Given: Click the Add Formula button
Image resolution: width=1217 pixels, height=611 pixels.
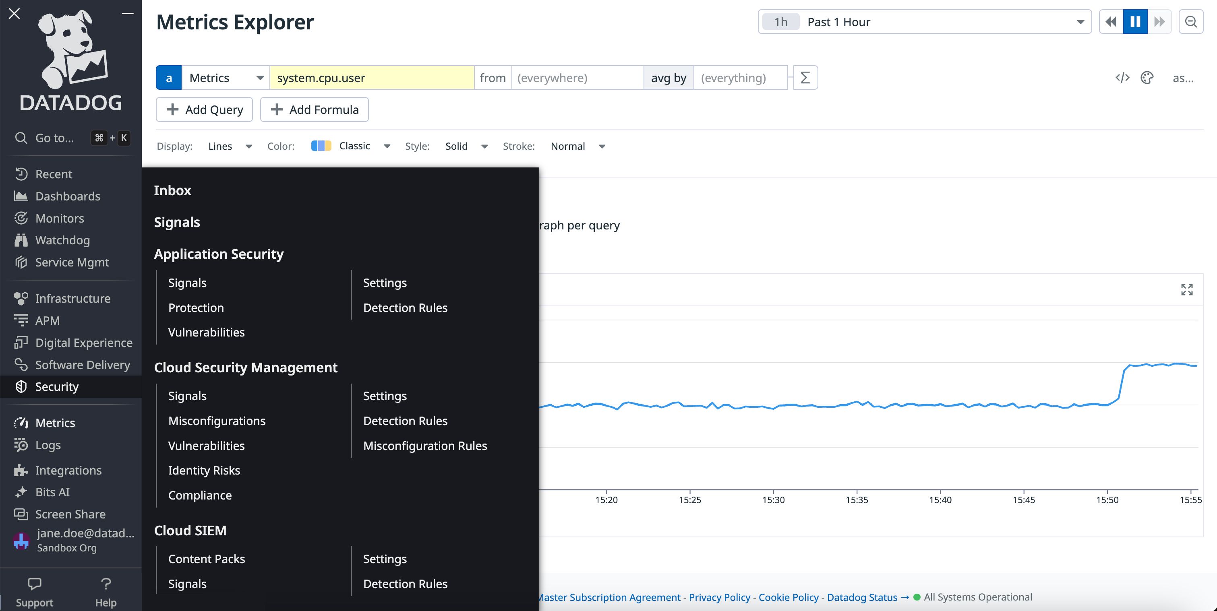Looking at the screenshot, I should click(314, 109).
